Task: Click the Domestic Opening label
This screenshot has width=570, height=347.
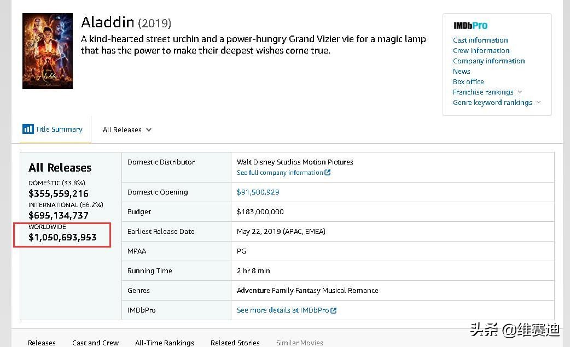Action: (x=158, y=192)
